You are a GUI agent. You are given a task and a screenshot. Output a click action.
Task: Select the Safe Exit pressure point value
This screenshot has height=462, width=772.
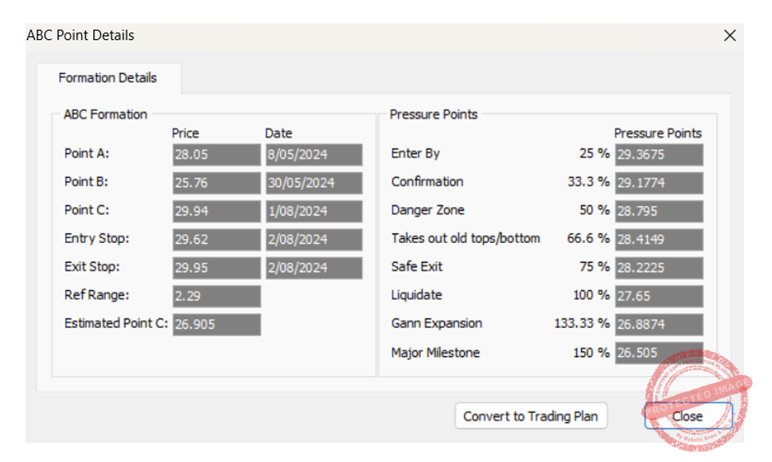[x=658, y=268]
